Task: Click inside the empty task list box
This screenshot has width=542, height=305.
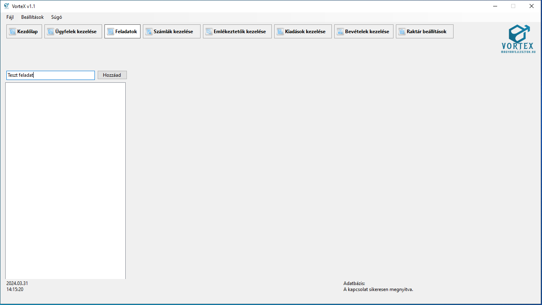Action: click(x=65, y=180)
